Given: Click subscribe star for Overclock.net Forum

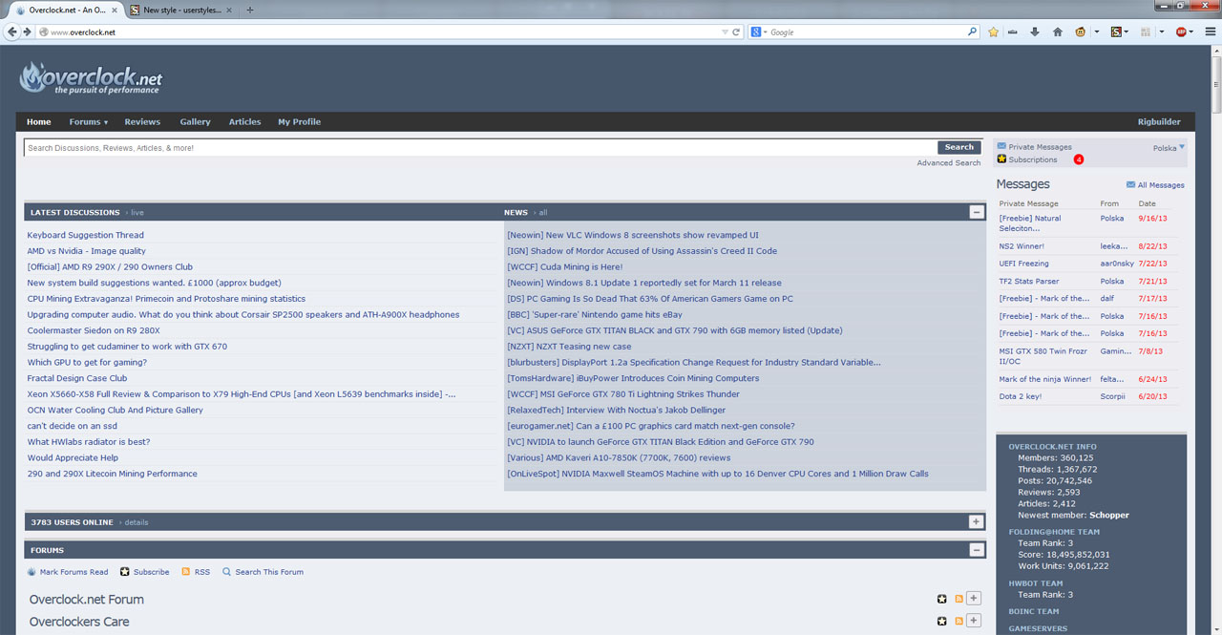Looking at the screenshot, I should pos(942,599).
